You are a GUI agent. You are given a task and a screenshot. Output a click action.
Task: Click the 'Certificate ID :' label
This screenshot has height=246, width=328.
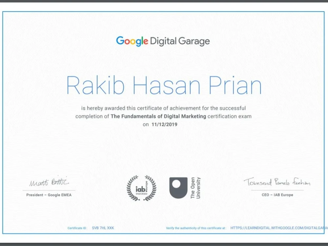click(77, 228)
